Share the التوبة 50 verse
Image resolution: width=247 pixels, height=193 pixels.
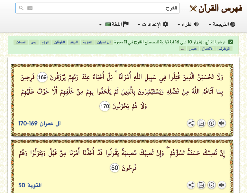coord(191,185)
